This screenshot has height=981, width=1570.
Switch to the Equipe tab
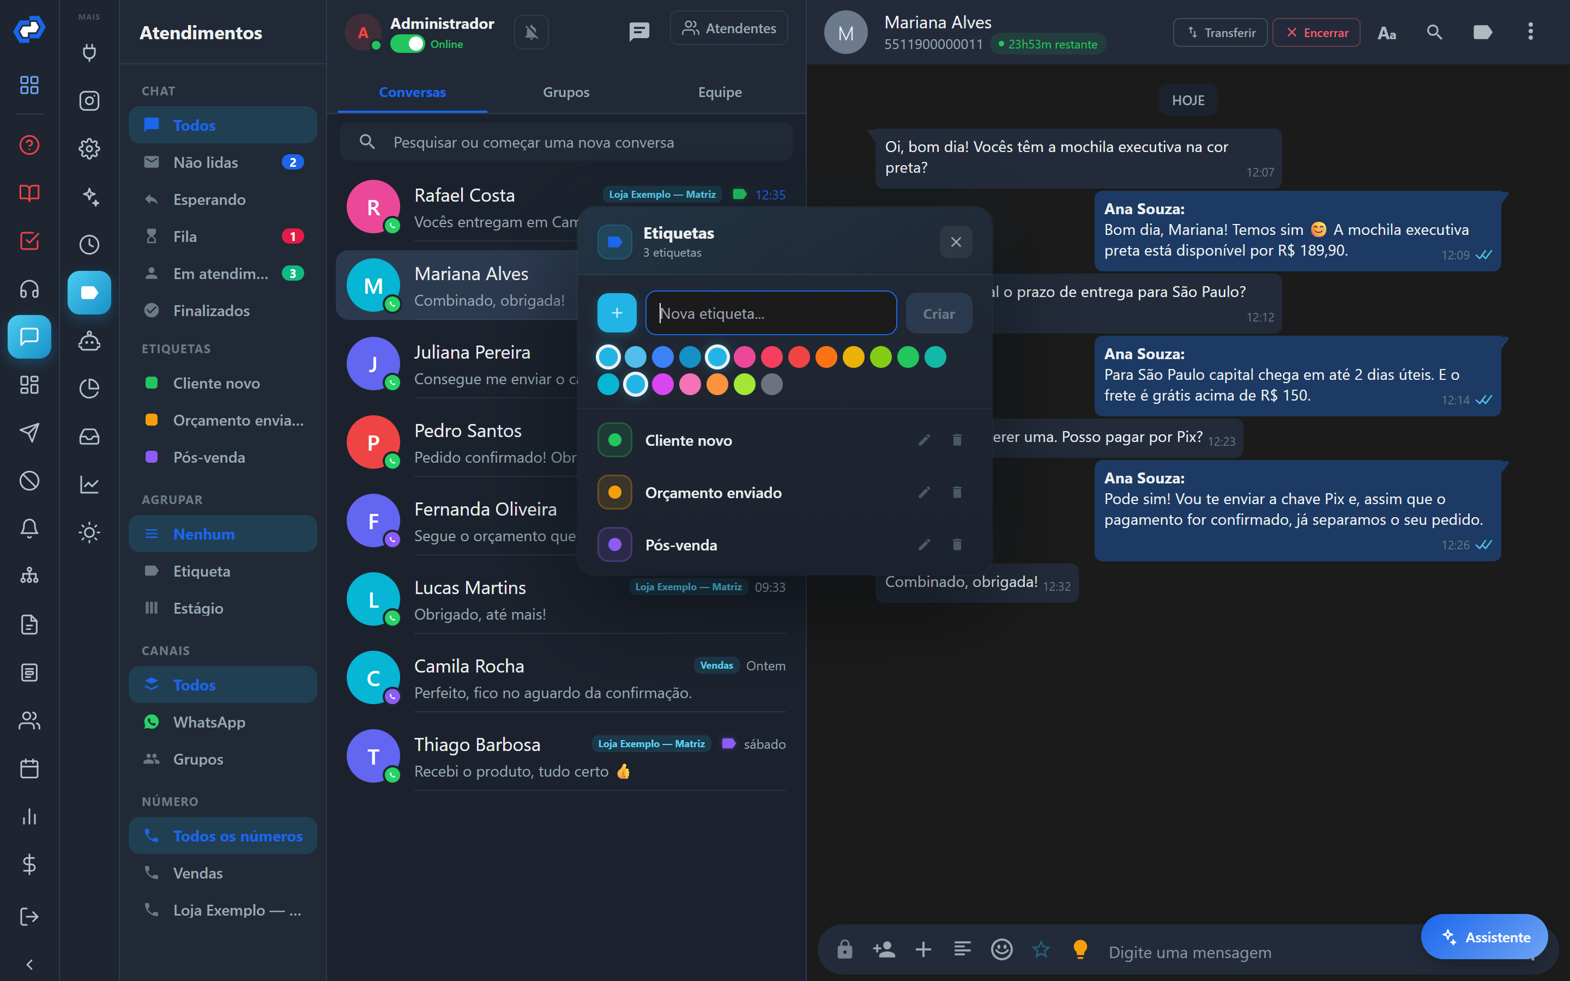pos(720,92)
